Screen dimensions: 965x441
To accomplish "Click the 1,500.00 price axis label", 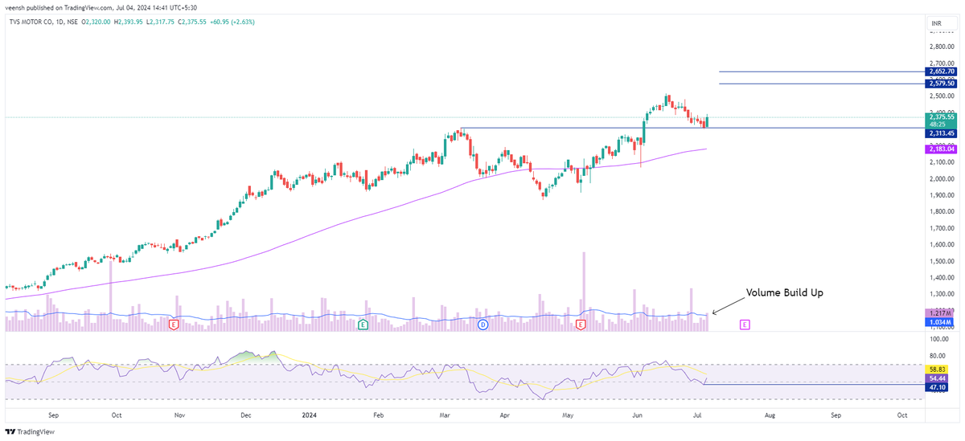I will (x=942, y=261).
